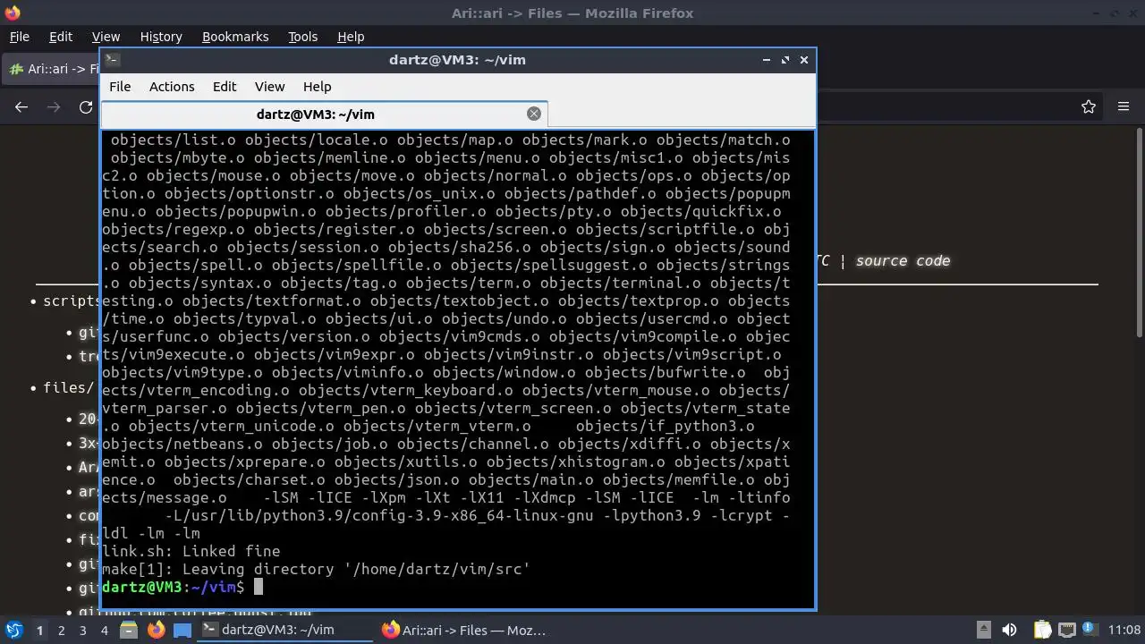
Task: Switch to workspace 3
Action: 82,630
